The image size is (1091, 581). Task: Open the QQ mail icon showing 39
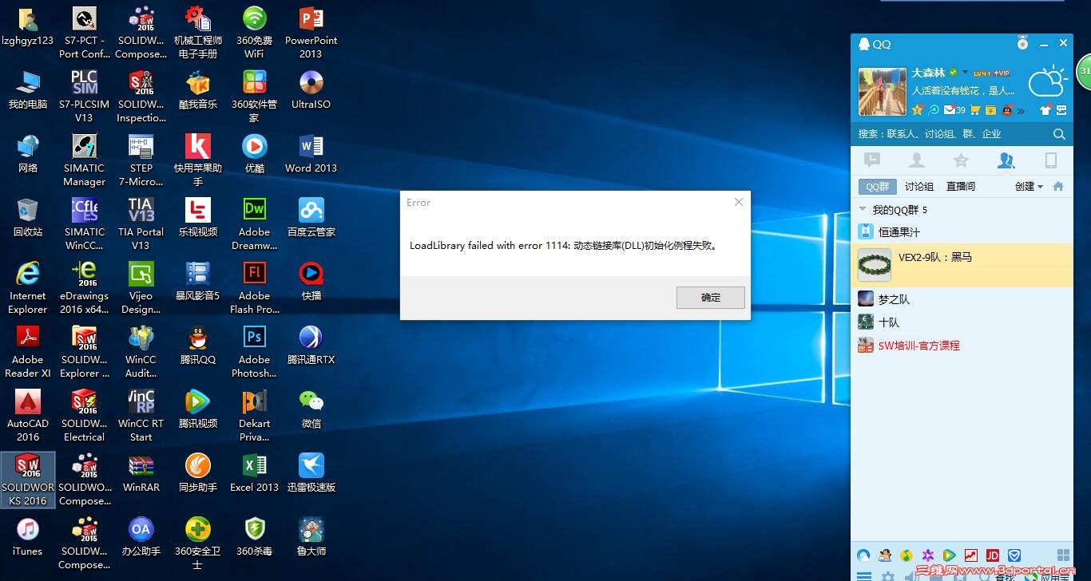click(x=954, y=110)
